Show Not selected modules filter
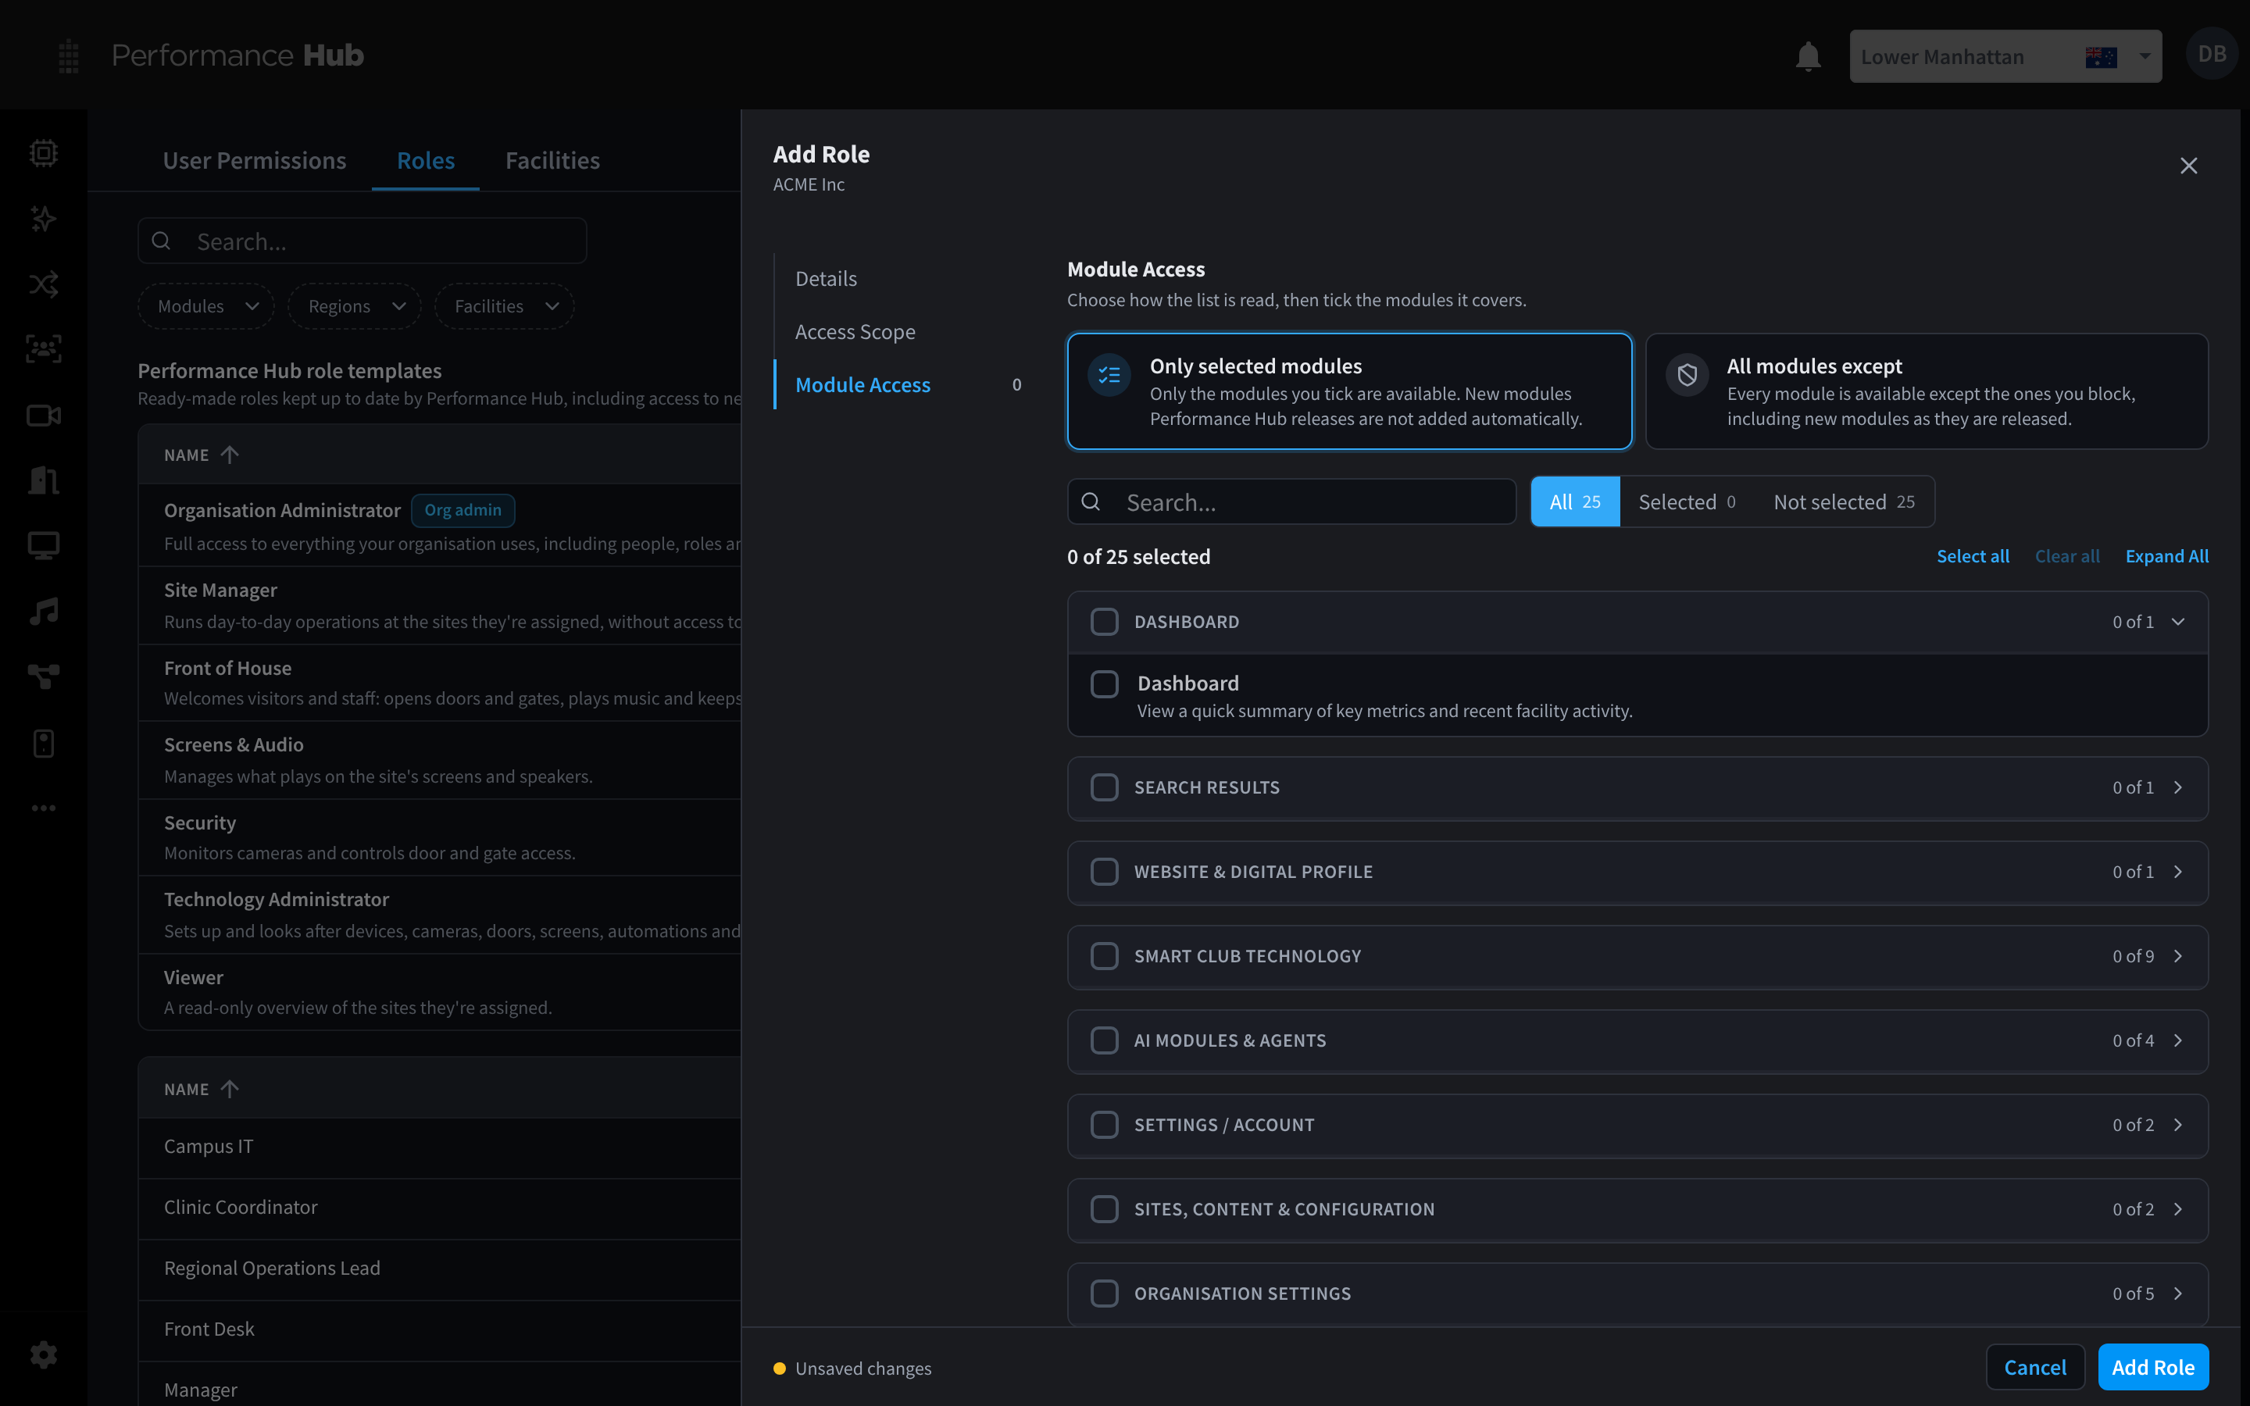Viewport: 2250px width, 1406px height. tap(1844, 501)
